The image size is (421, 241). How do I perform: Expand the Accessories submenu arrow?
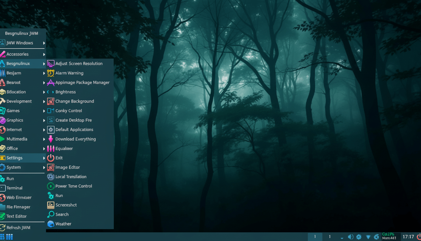point(44,54)
